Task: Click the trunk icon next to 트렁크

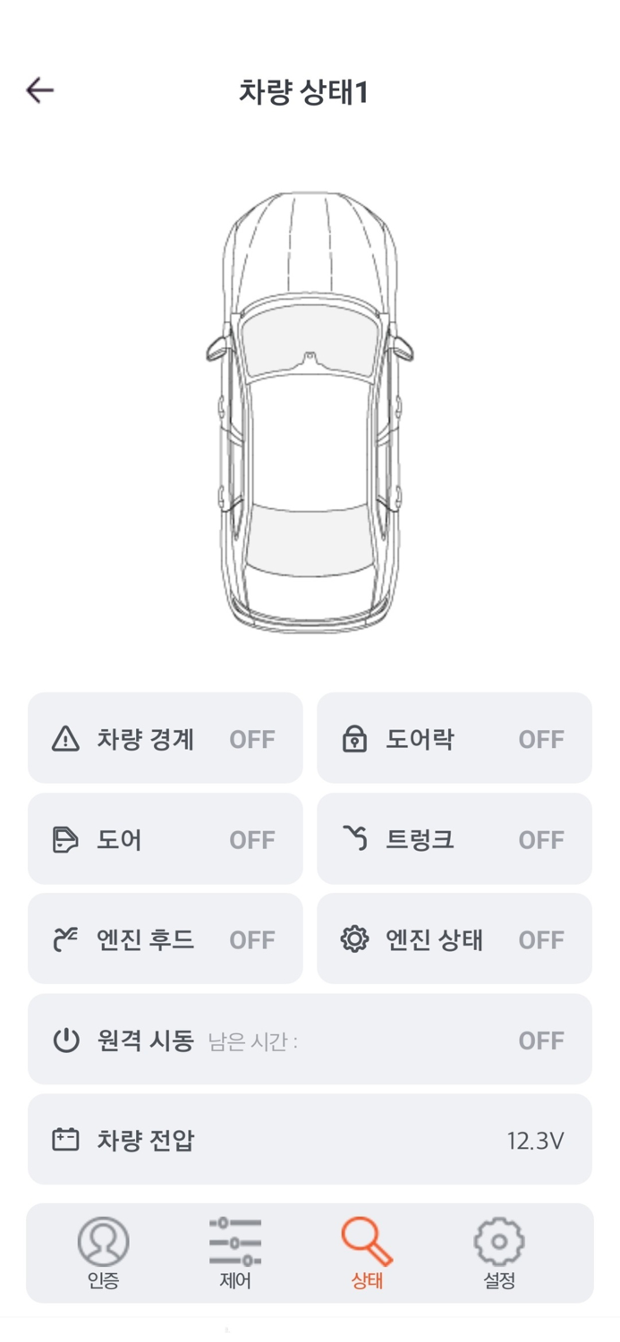Action: tap(356, 838)
